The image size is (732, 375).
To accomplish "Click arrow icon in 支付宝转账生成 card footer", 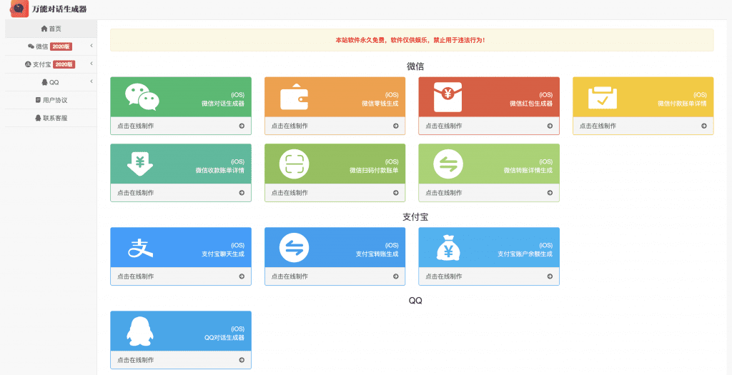I will [396, 276].
